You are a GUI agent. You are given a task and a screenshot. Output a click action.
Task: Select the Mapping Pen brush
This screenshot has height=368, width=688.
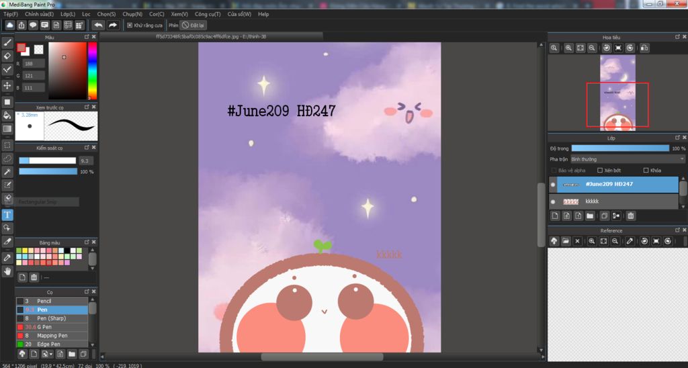click(x=52, y=336)
